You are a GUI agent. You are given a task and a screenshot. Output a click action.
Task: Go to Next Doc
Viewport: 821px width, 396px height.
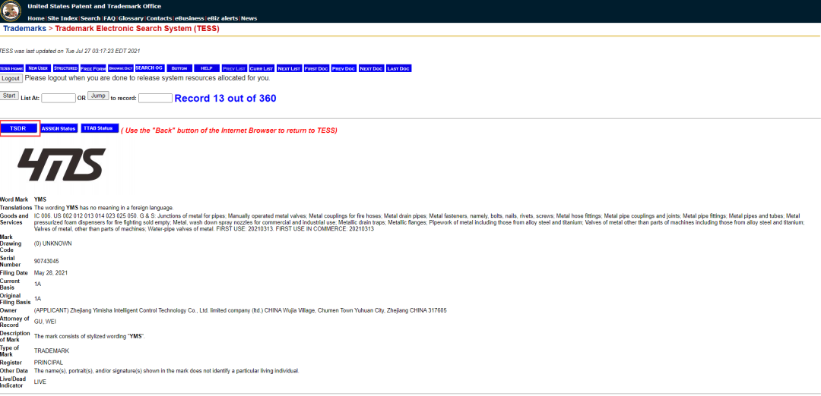coord(371,68)
